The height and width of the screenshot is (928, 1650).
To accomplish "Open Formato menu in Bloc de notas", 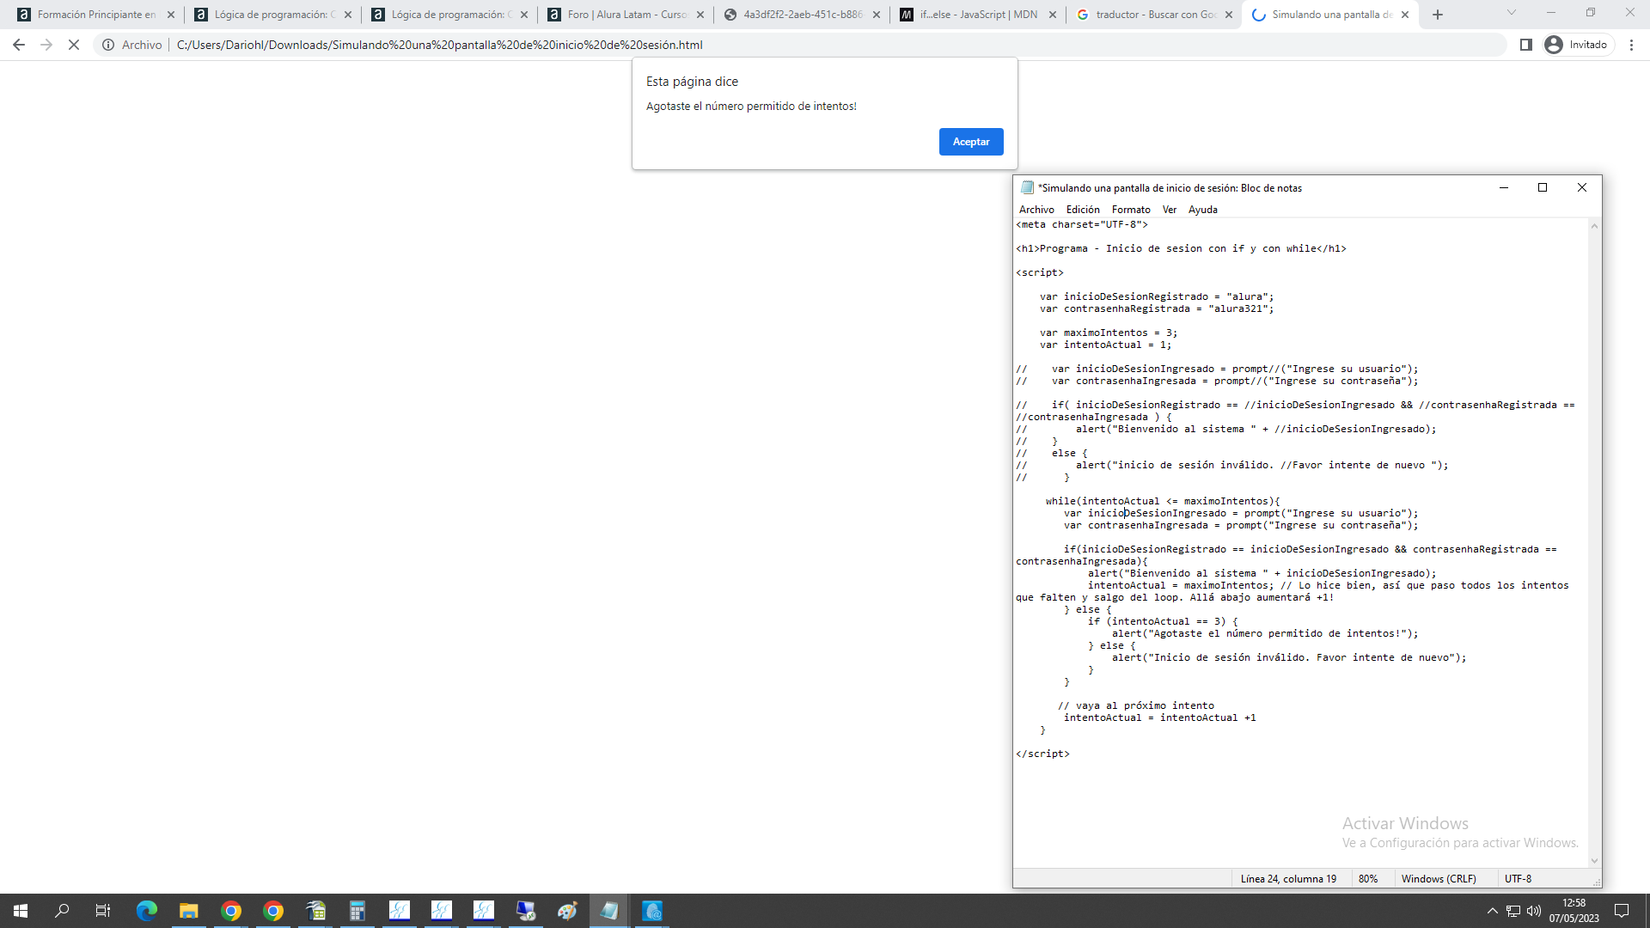I will pos(1131,210).
